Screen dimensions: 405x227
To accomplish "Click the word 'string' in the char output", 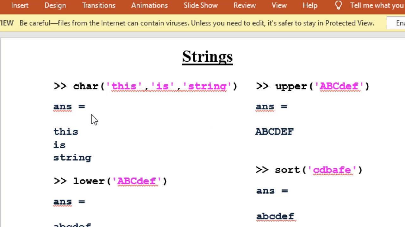I will click(x=72, y=157).
